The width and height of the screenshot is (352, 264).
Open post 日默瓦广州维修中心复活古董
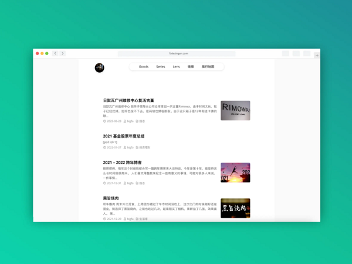point(128,100)
